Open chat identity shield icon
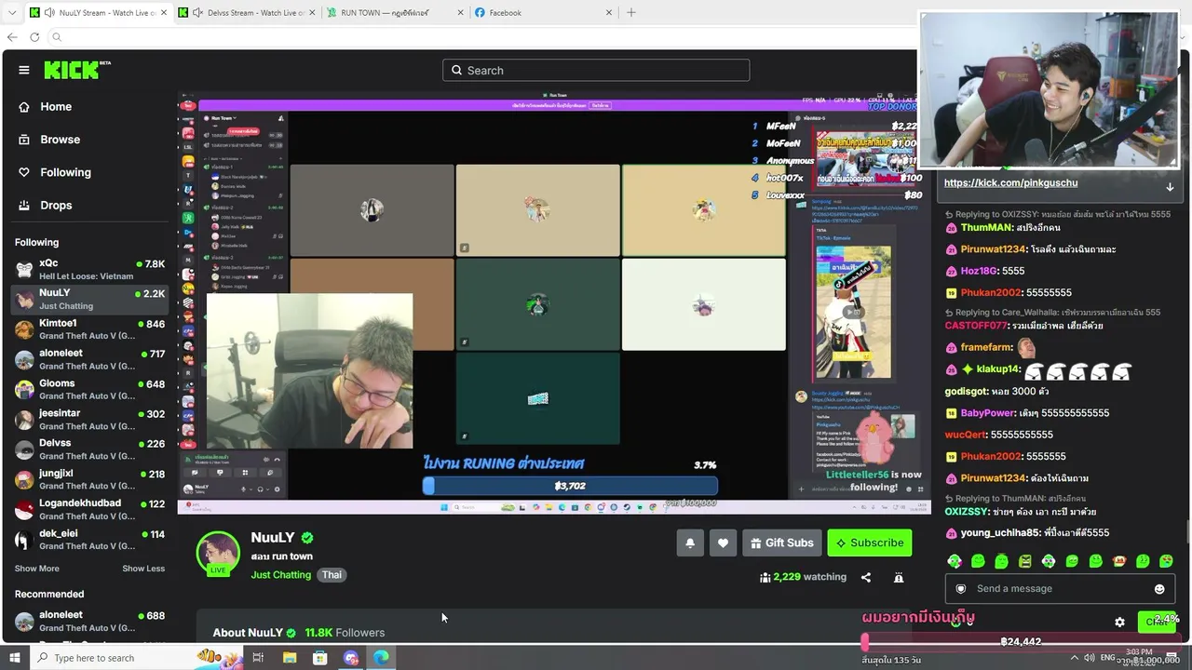The image size is (1192, 670). [x=961, y=589]
